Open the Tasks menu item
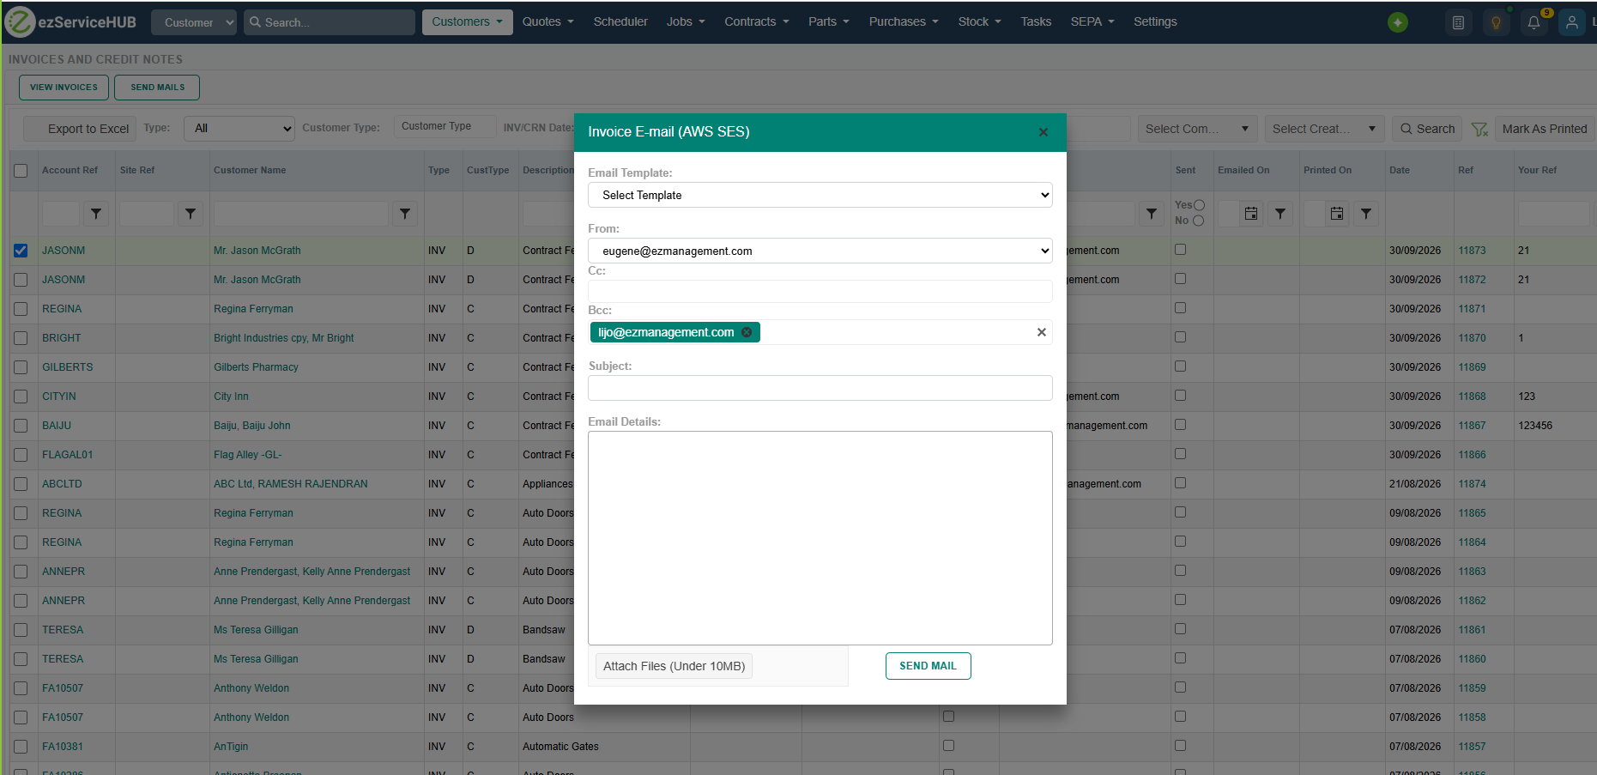Viewport: 1597px width, 775px height. click(x=1036, y=22)
